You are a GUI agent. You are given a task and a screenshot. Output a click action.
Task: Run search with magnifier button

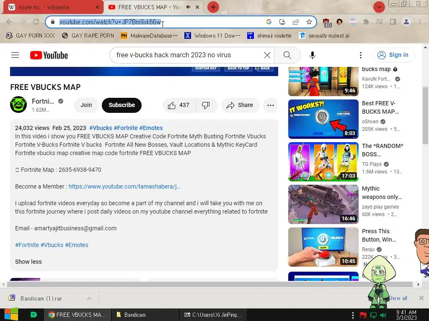click(x=287, y=55)
